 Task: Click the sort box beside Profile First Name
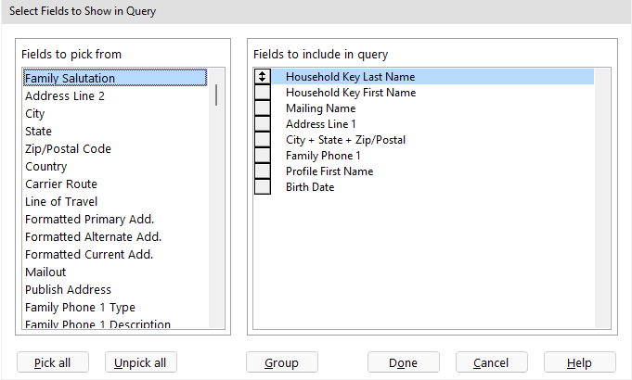263,171
